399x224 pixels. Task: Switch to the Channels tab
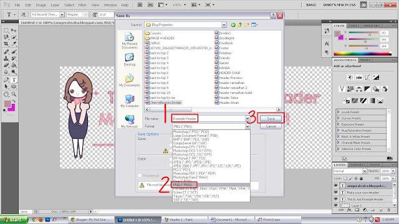[357, 165]
